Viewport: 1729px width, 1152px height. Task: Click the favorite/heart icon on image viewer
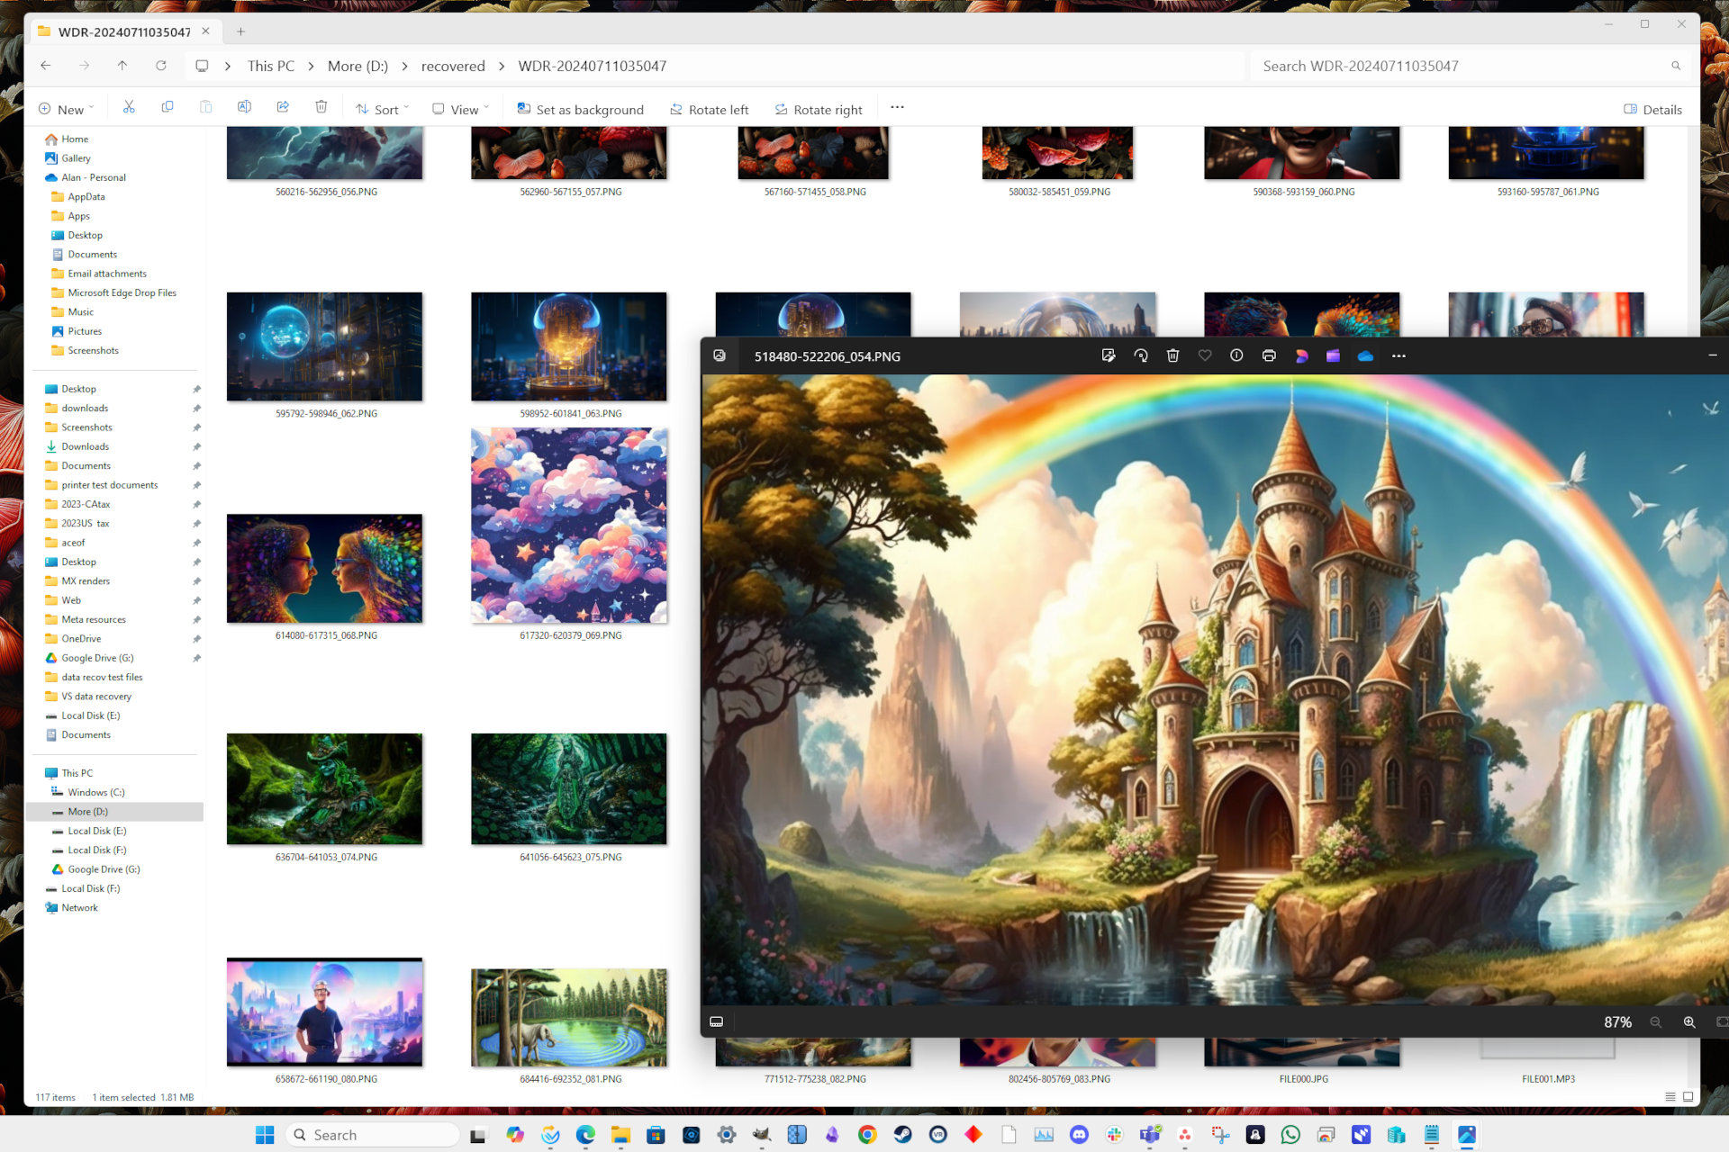tap(1204, 356)
